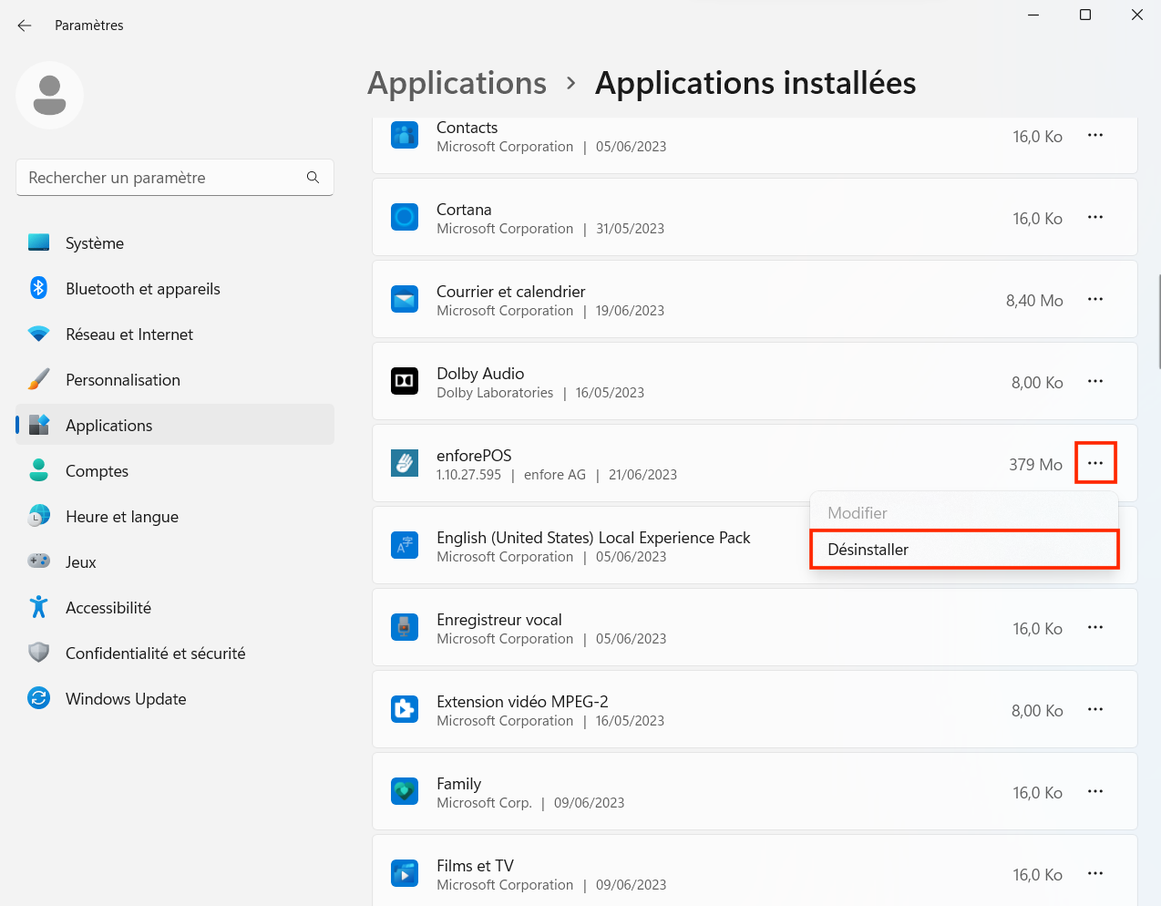Image resolution: width=1161 pixels, height=906 pixels.
Task: Click the Contacts app icon
Action: 405,135
